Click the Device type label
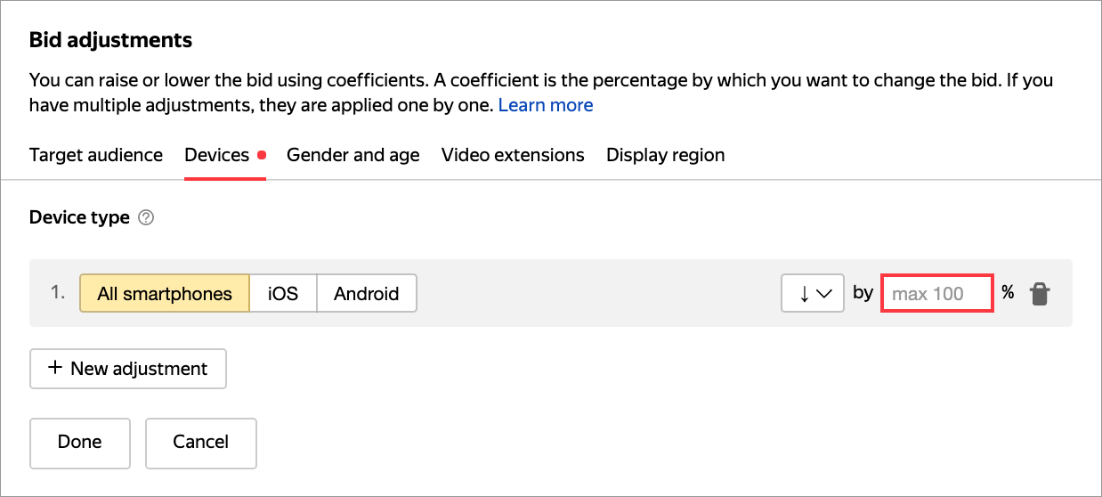Image resolution: width=1102 pixels, height=497 pixels. coord(79,217)
